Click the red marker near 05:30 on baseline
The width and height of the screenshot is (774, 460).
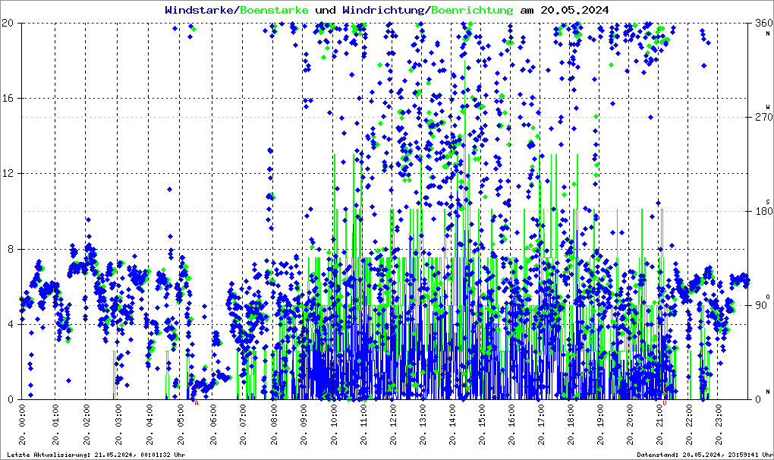(x=196, y=402)
